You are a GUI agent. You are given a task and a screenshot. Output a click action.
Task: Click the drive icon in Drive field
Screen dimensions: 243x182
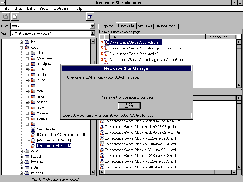14,26
